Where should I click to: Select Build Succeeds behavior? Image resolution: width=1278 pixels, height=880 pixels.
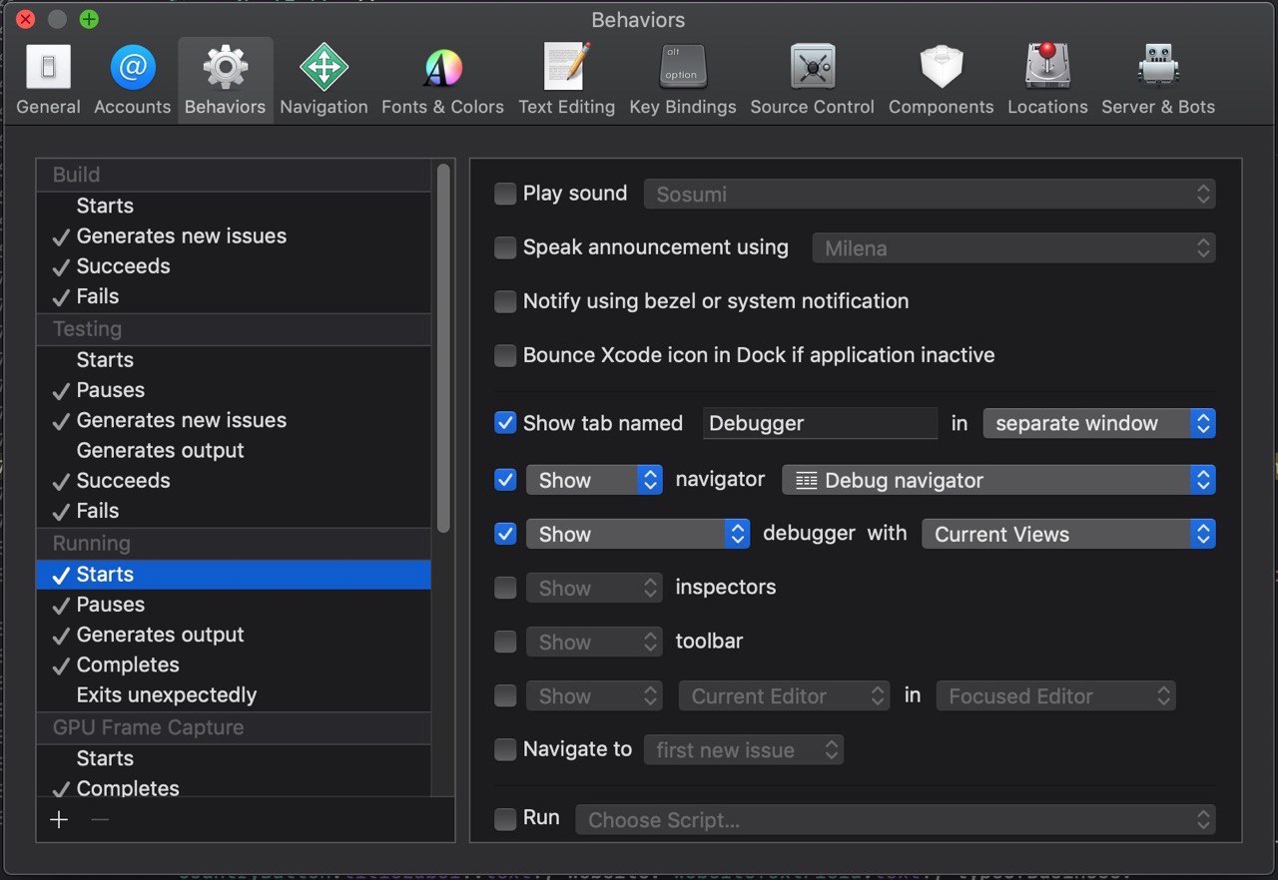pyautogui.click(x=234, y=265)
